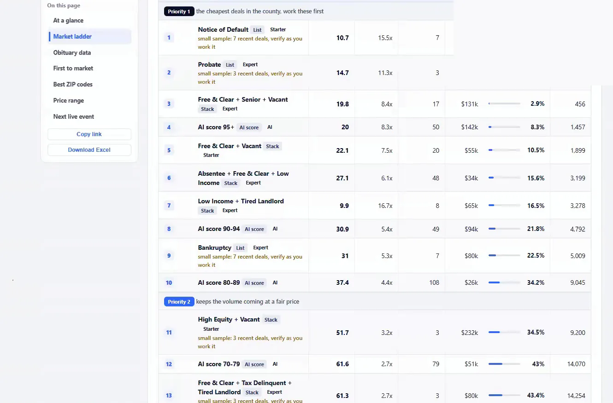Select Market ladder in page navigation
Viewport: 613px width, 403px height.
click(72, 36)
